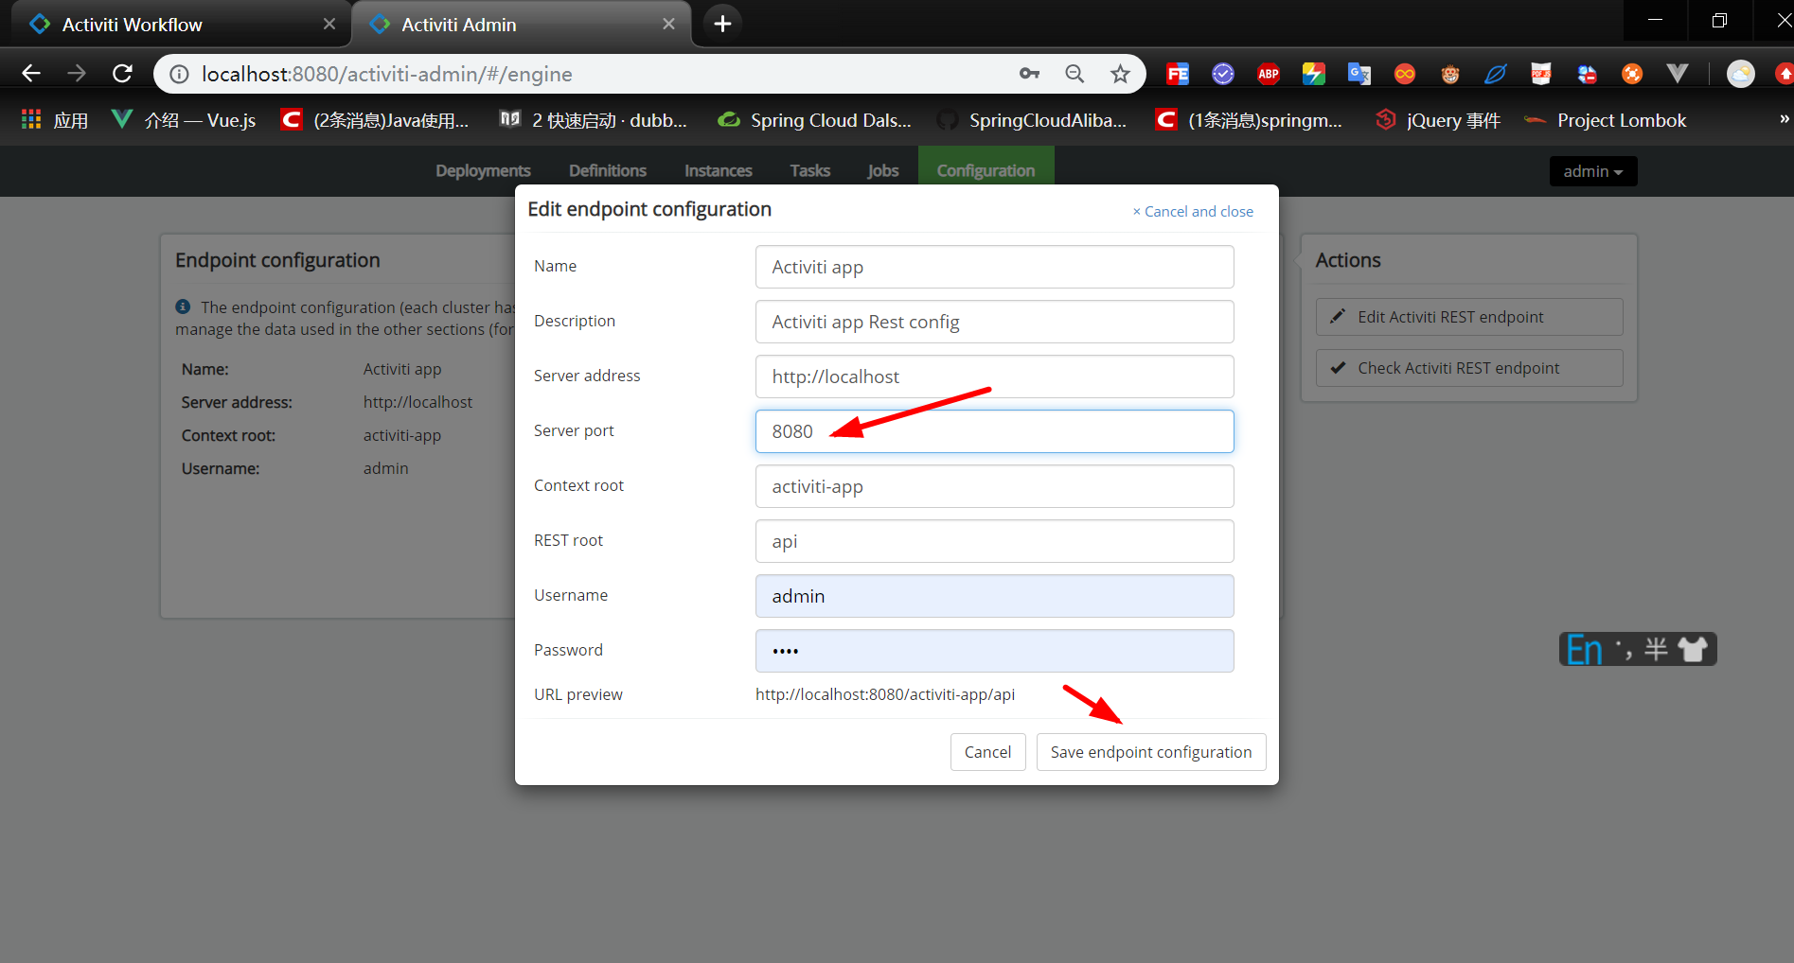Focus the Server port input field
The image size is (1794, 963).
coord(995,431)
